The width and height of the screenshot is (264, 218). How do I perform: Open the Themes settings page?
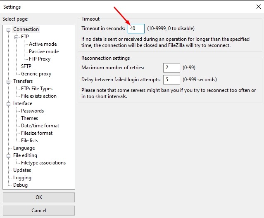pos(29,118)
